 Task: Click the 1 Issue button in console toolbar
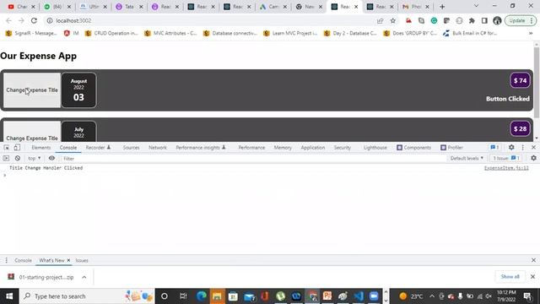click(506, 158)
